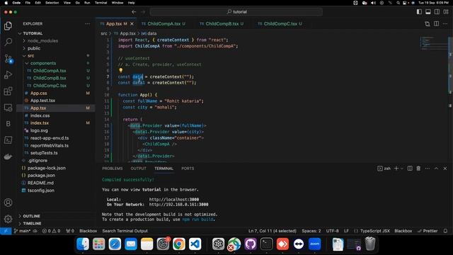Open the OUTPUT panel tab
This screenshot has width=453, height=255.
click(139, 169)
